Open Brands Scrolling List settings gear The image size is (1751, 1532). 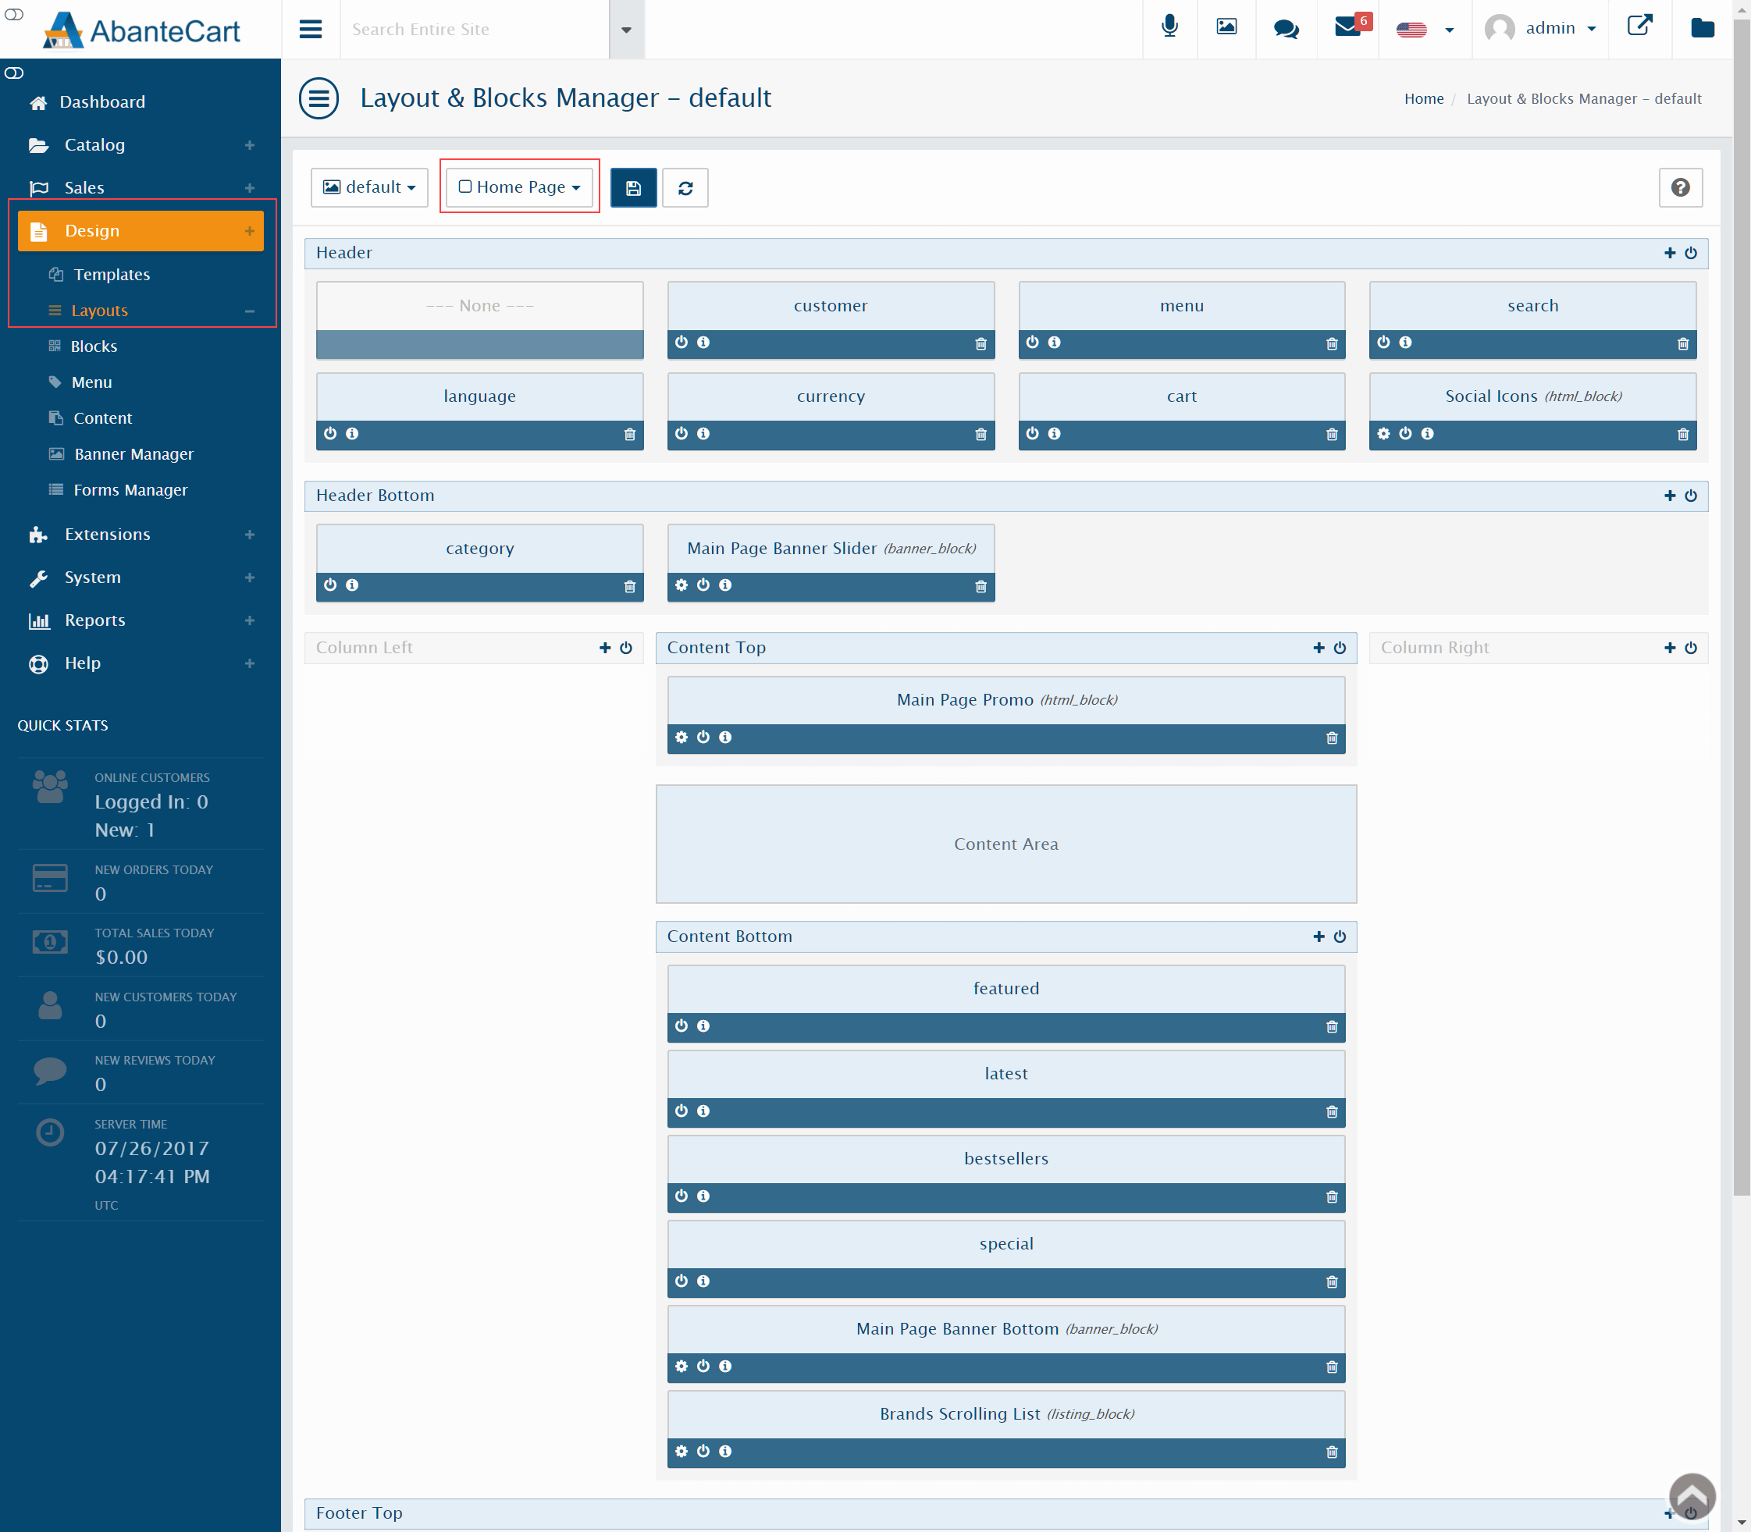682,1451
